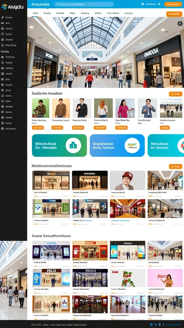Click the orange button below the header bar
The height and width of the screenshot is (328, 184).
click(174, 14)
